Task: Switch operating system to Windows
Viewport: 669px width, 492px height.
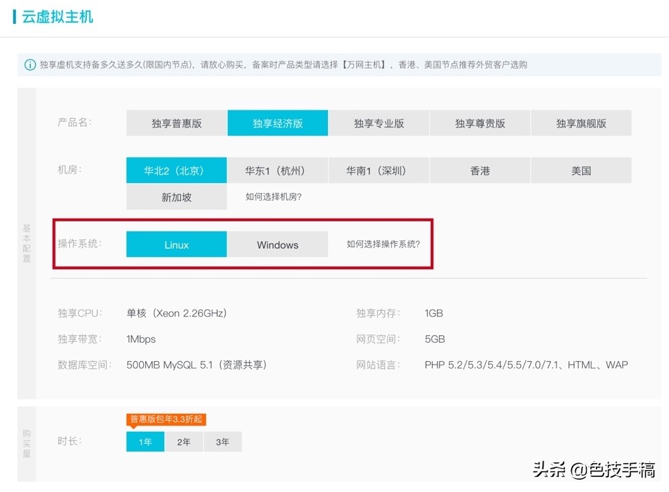Action: pos(277,245)
